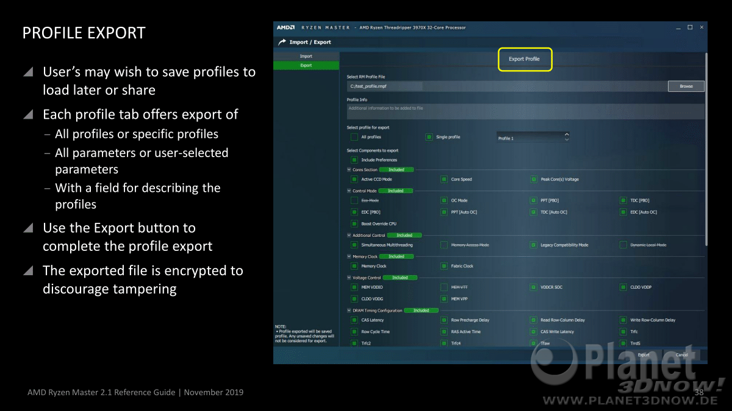Click the vertical scrollbar of export panel
The width and height of the screenshot is (732, 411).
tap(706, 149)
